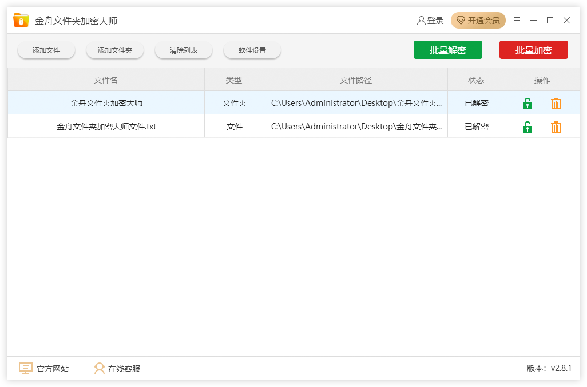Screen dimensions: 587x387
Task: Click the 文件名 column header
Action: pyautogui.click(x=106, y=80)
